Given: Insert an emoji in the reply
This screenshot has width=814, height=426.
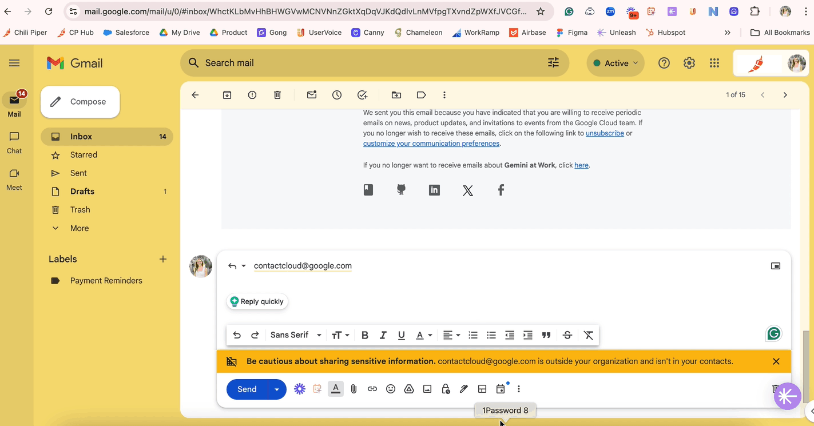Looking at the screenshot, I should click(391, 389).
